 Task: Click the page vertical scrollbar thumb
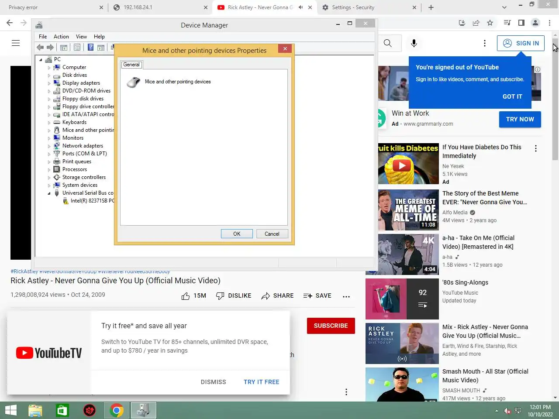555,100
